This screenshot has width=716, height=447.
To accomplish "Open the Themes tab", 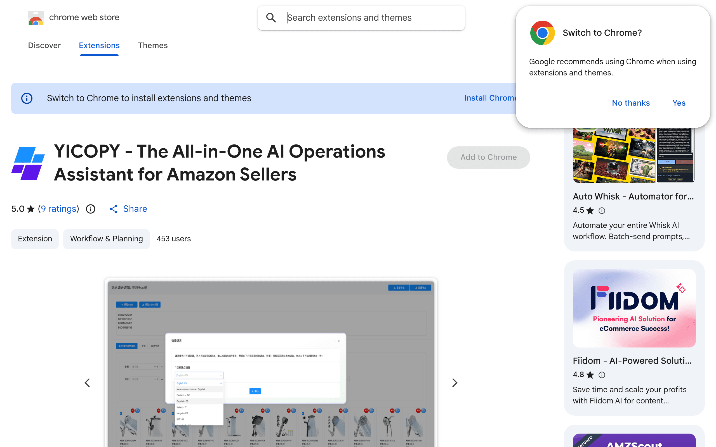I will coord(153,45).
